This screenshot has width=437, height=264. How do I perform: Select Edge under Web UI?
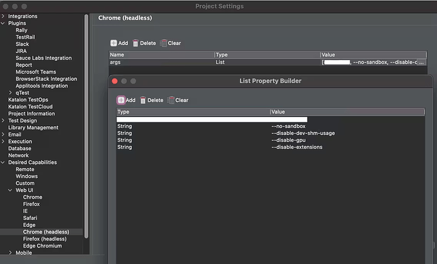(29, 225)
